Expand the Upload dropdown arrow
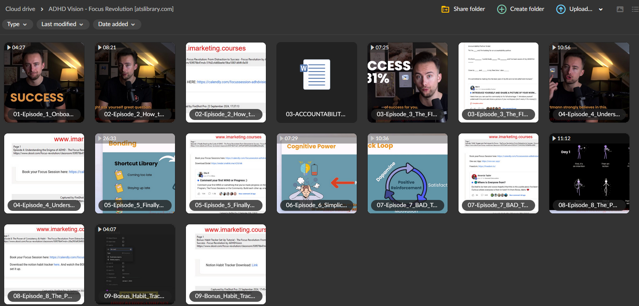The height and width of the screenshot is (306, 639). point(601,9)
